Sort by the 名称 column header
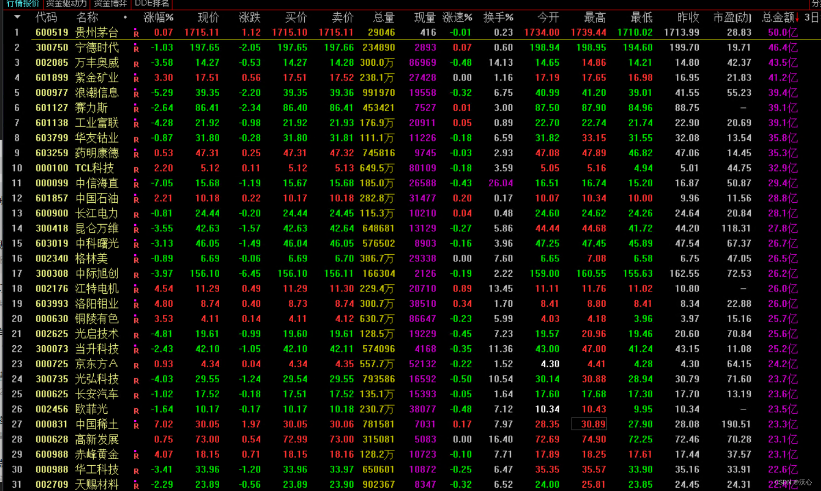Viewport: 821px width, 491px height. (87, 18)
